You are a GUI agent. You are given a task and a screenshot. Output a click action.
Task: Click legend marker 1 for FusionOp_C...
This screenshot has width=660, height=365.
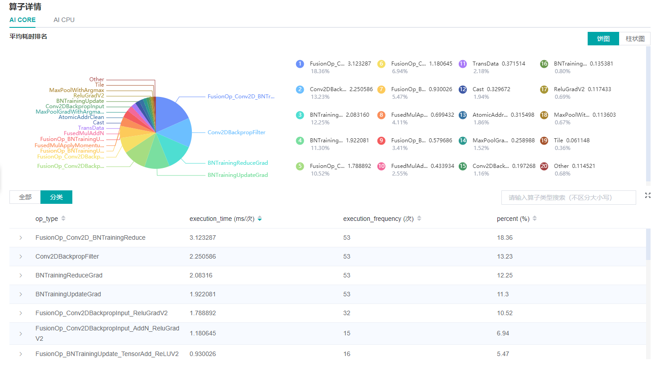(300, 64)
